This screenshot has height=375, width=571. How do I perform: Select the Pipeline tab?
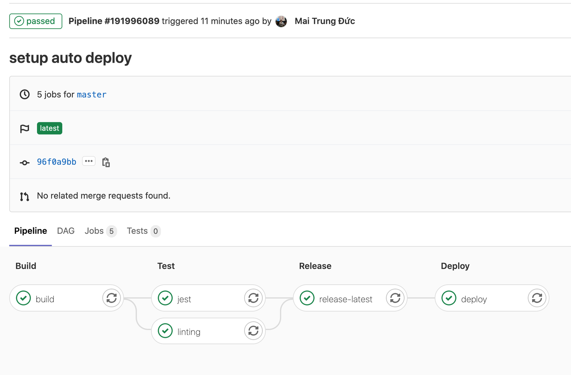point(30,231)
